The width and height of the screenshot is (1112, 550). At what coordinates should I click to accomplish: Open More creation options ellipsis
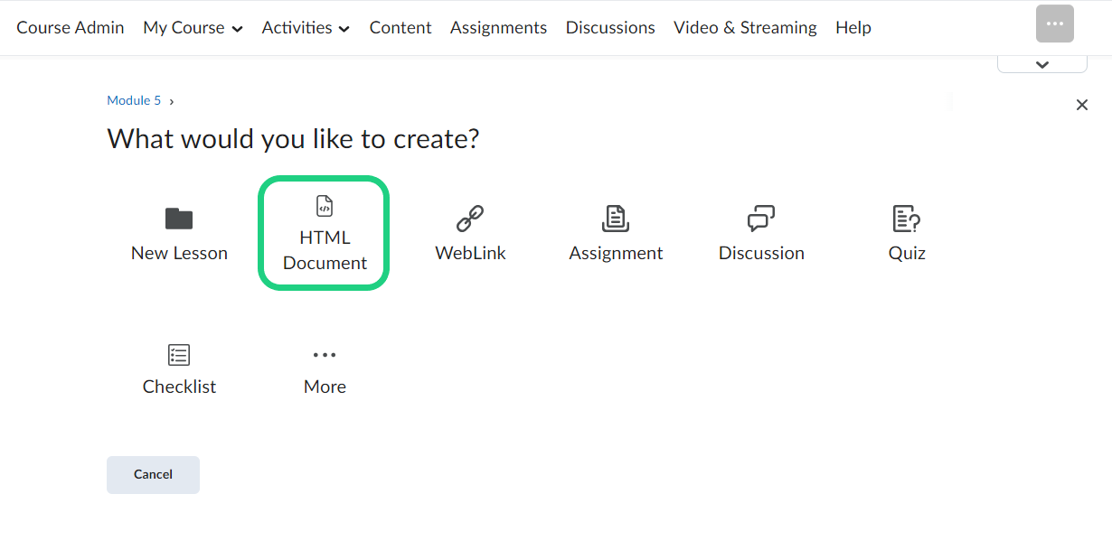click(325, 355)
